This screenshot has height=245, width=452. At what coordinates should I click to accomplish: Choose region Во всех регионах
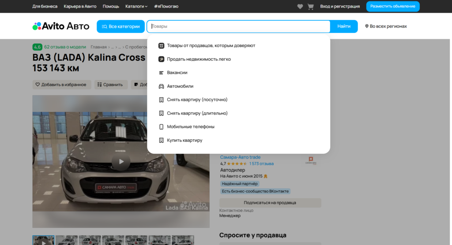pos(386,26)
